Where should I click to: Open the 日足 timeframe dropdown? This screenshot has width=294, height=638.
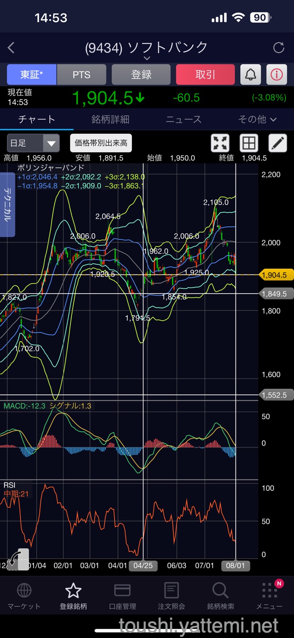[33, 143]
